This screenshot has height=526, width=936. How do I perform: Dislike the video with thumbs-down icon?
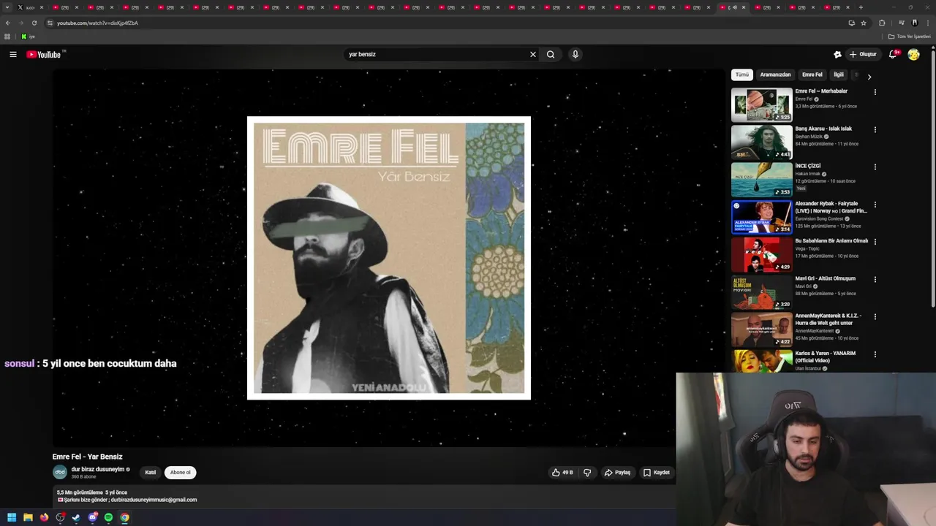click(x=586, y=473)
